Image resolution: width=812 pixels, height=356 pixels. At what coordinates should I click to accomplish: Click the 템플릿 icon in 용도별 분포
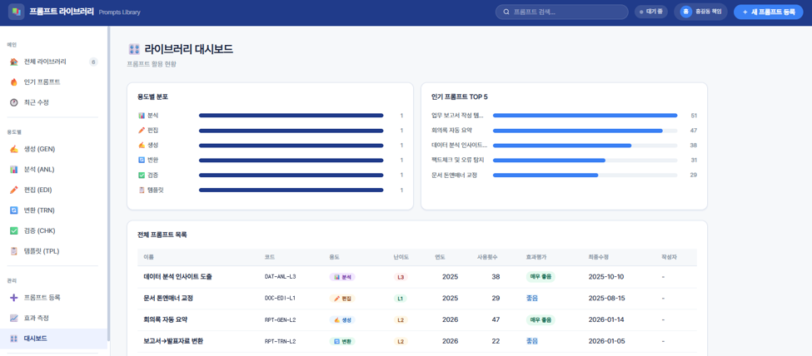point(141,190)
